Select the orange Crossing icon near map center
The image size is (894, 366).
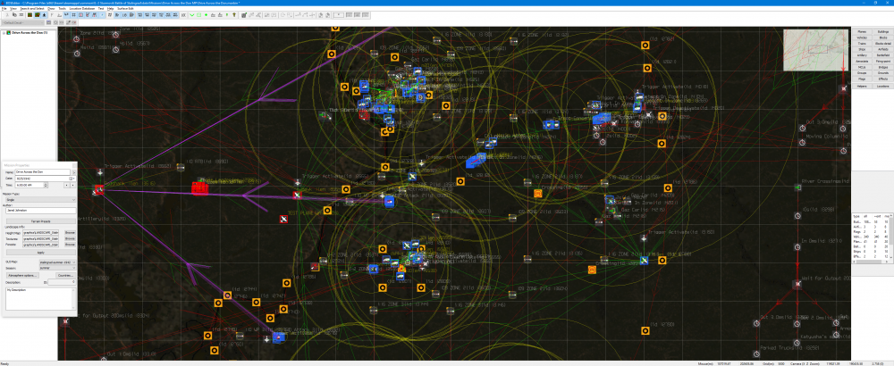click(537, 194)
